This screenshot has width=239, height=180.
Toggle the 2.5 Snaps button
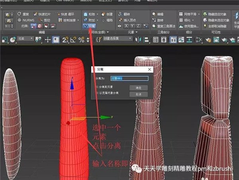click(65, 40)
